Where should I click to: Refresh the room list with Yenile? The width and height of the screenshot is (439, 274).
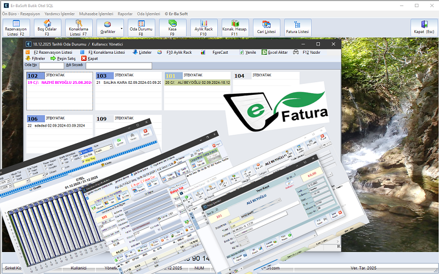pyautogui.click(x=247, y=52)
